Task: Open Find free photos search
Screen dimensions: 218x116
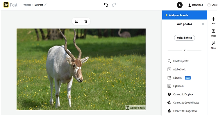Action: tap(181, 61)
